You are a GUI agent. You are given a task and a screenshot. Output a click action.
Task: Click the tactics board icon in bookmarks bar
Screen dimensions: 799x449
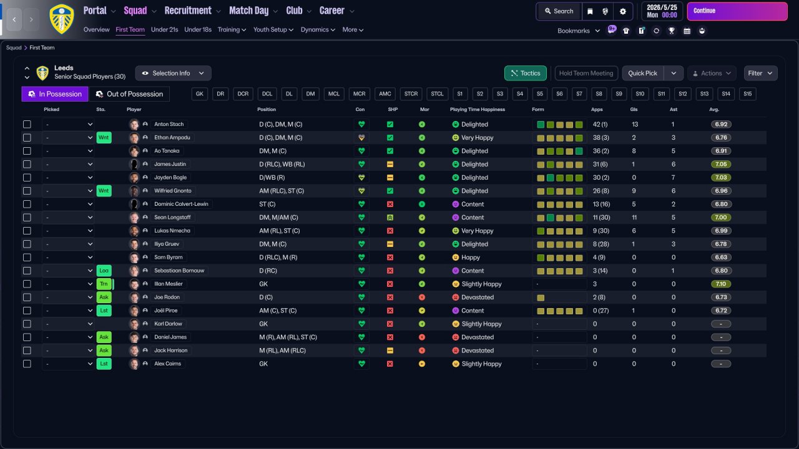point(641,31)
